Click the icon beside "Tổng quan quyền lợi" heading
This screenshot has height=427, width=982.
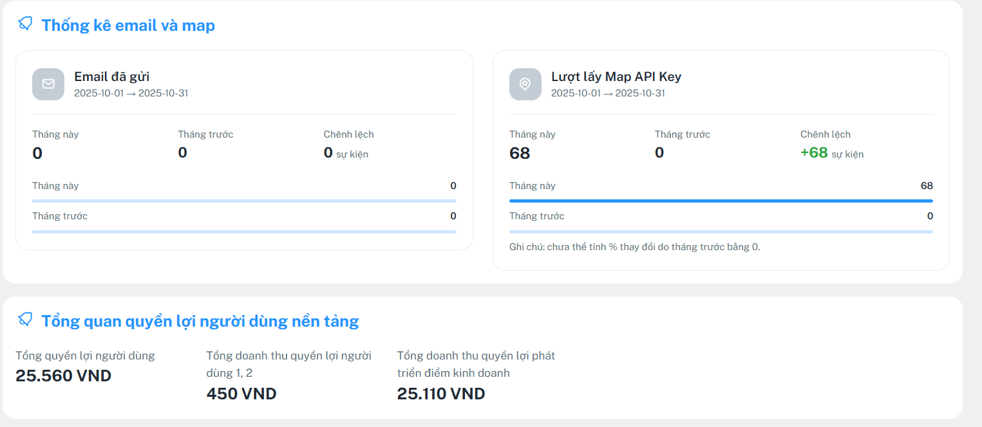click(25, 319)
